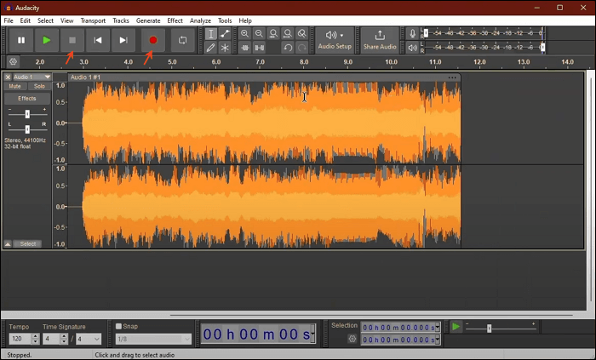Click the Stop playback button
The height and width of the screenshot is (360, 596).
[72, 40]
